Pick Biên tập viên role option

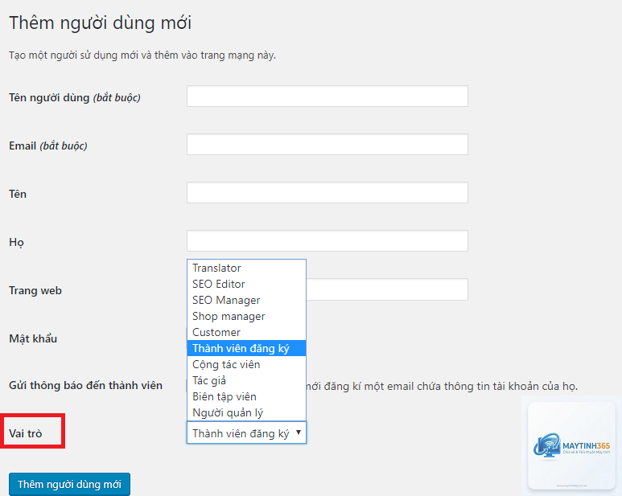click(246, 396)
